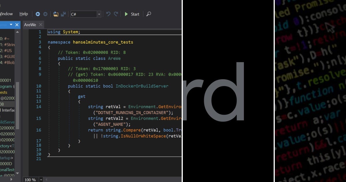The width and height of the screenshot is (346, 182).
Task: Select the AreWe editor tab
Action: pos(30,25)
